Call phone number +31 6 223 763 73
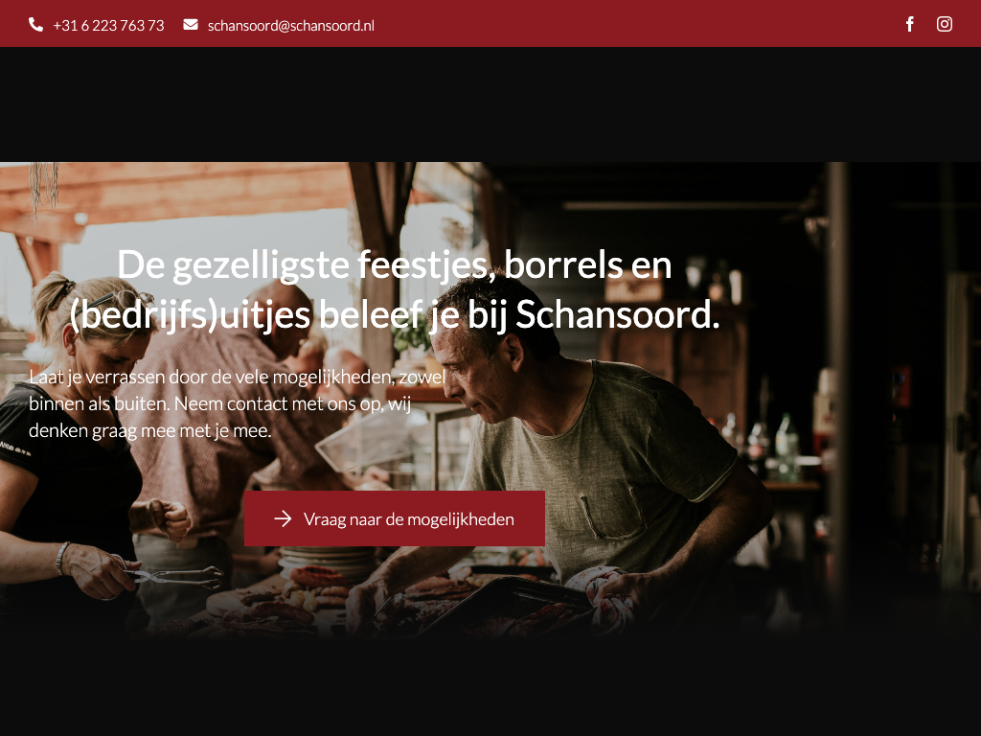This screenshot has width=981, height=736. pos(108,26)
